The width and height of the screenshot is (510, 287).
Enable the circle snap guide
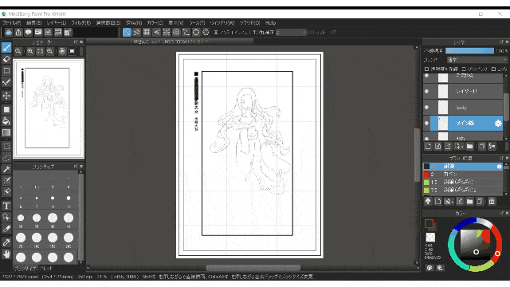196,32
